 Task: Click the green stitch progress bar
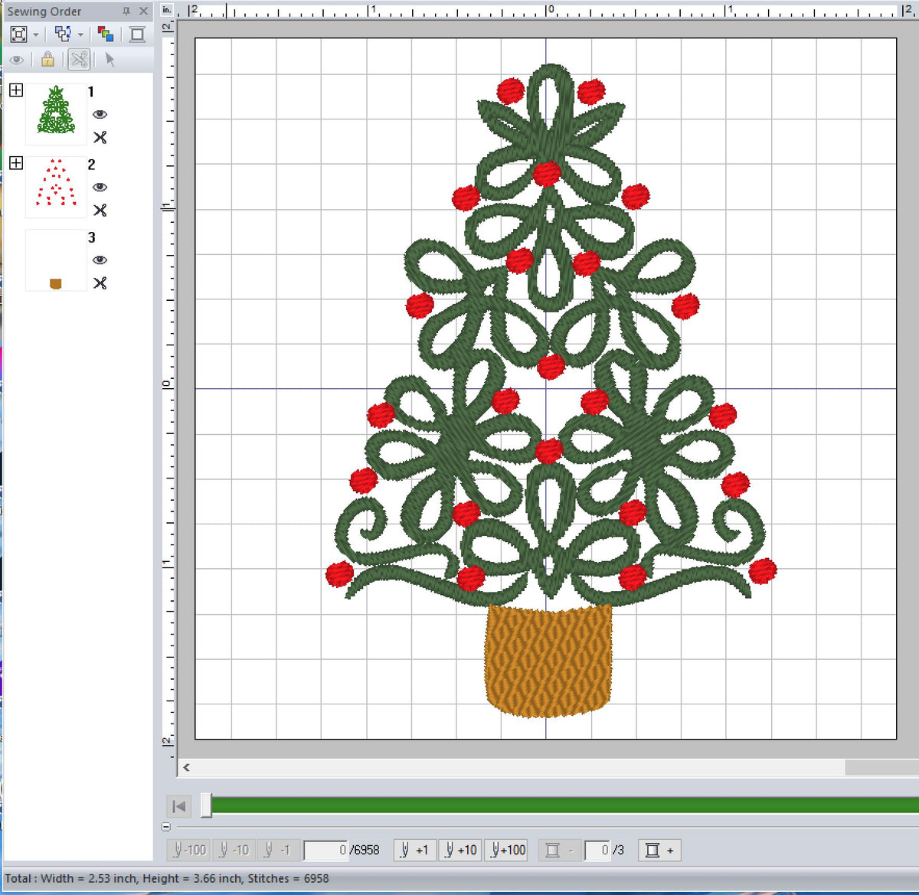[565, 805]
